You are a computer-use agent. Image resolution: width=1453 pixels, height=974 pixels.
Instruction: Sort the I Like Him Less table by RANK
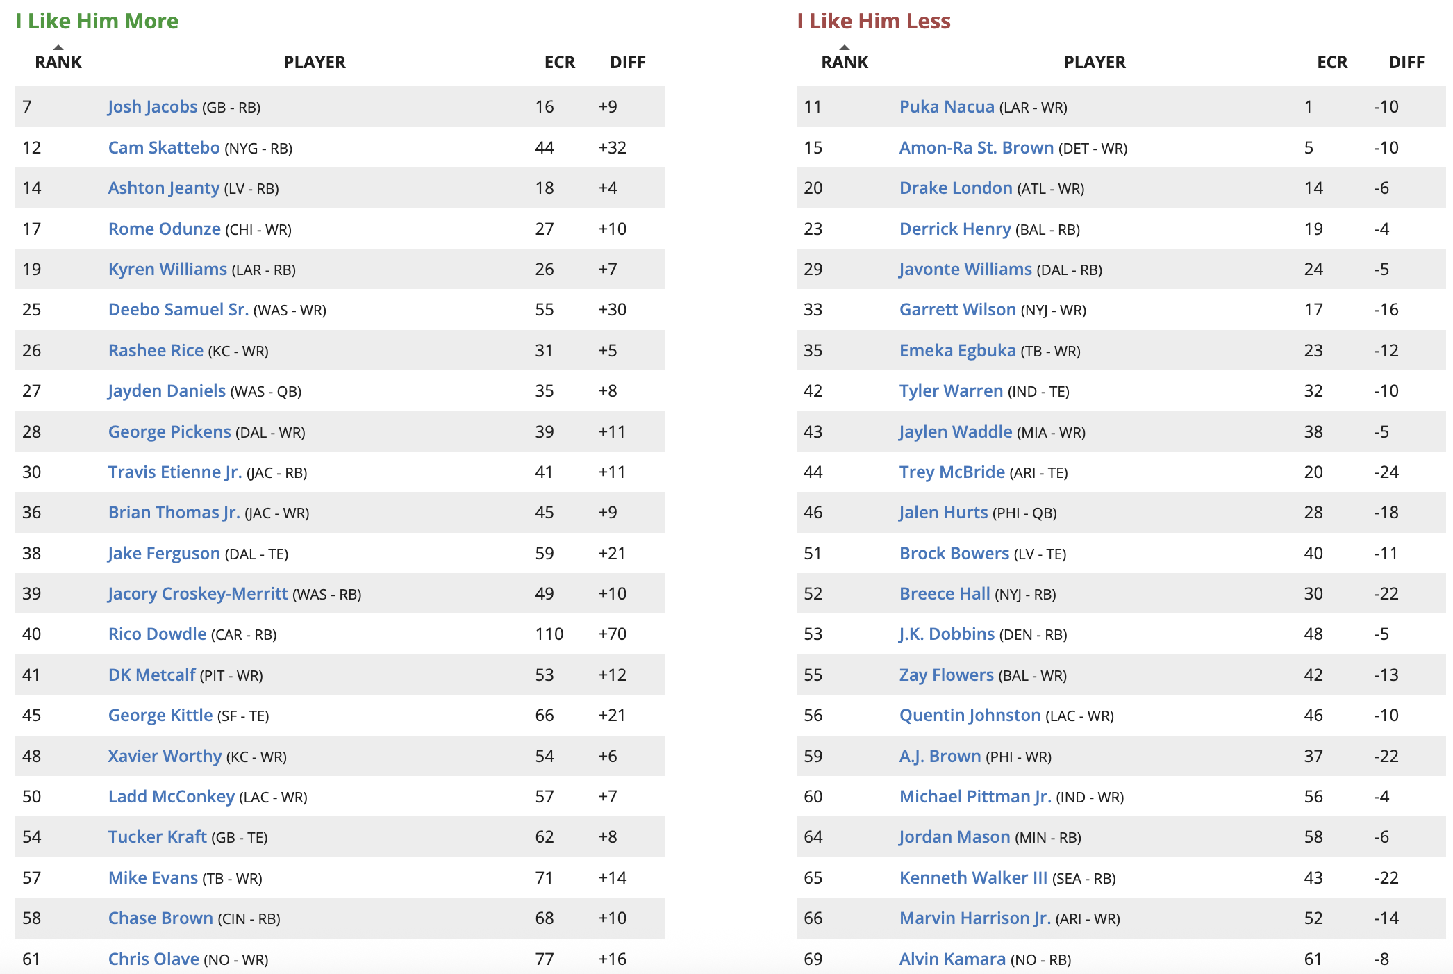845,62
